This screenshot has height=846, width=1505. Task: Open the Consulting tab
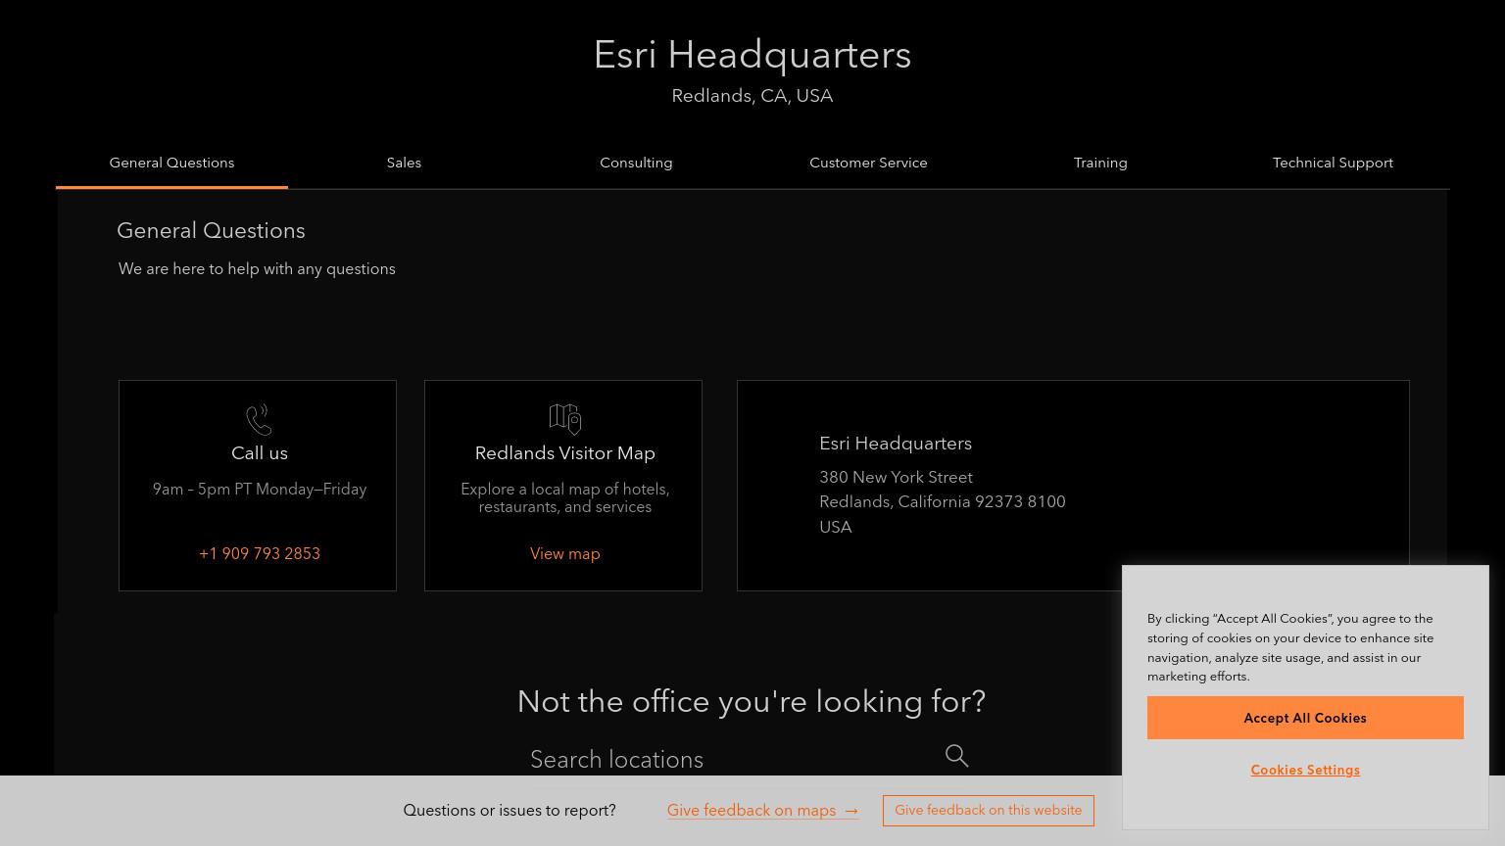[636, 163]
